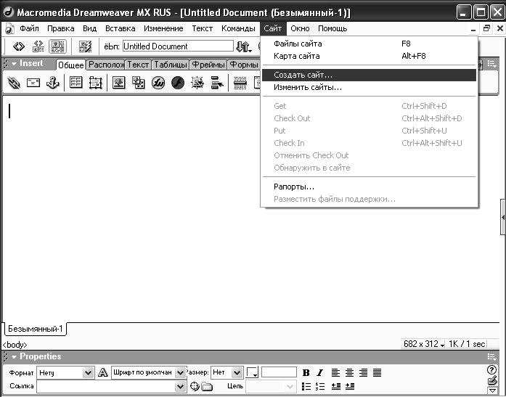
Task: Click text indent icon
Action: pos(350,386)
